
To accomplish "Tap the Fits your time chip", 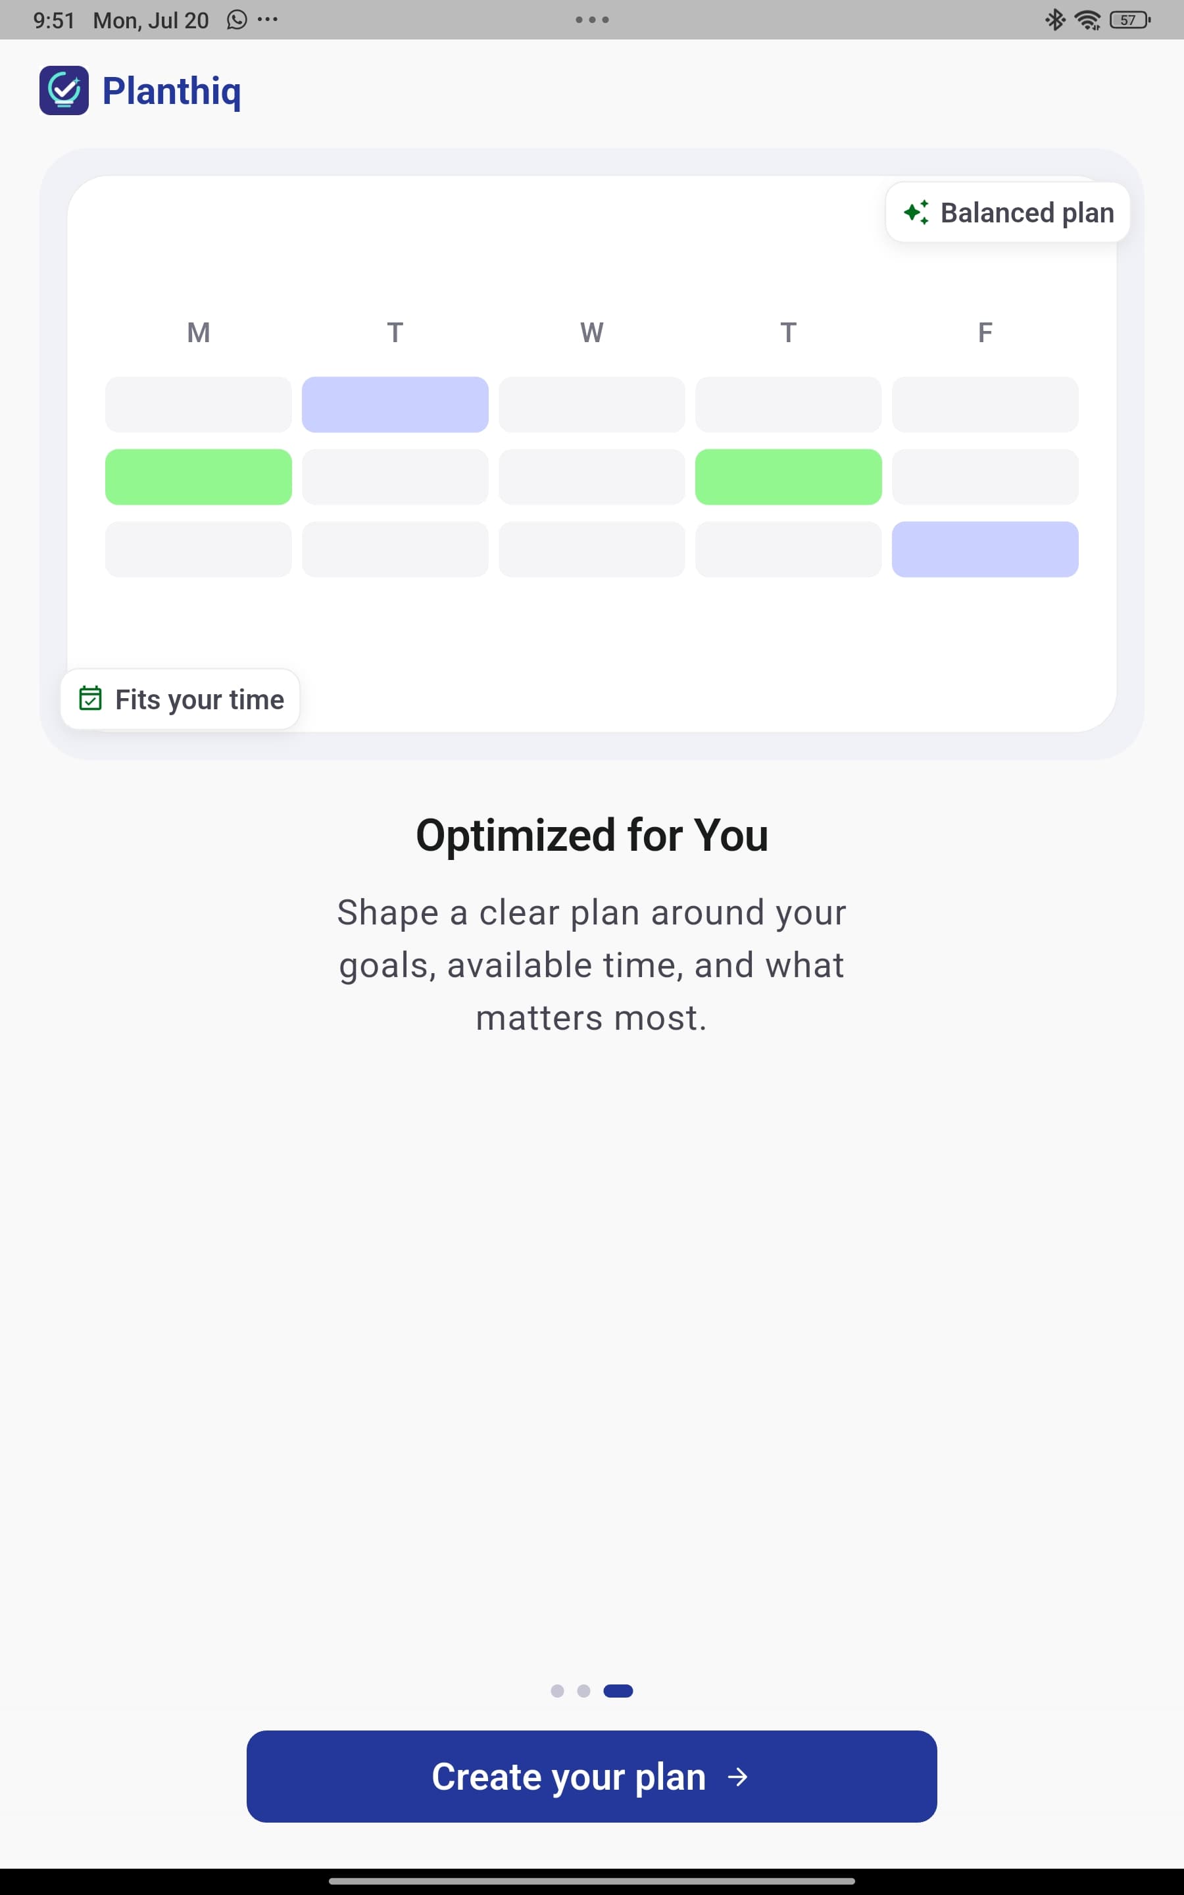I will [180, 699].
